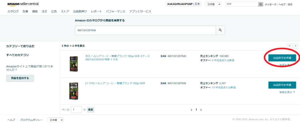The image size is (300, 130).
Task: Click page number 1 in pagination
Action: [196, 110]
